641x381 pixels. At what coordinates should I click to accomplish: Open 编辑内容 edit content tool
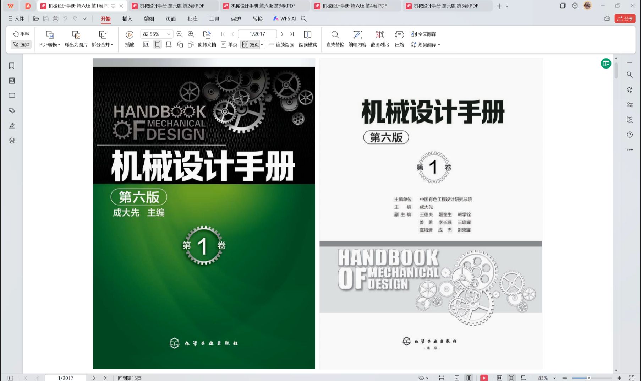click(357, 39)
